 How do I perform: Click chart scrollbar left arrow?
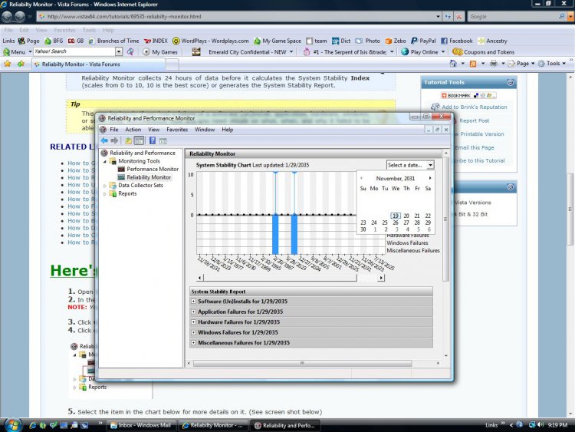[199, 278]
